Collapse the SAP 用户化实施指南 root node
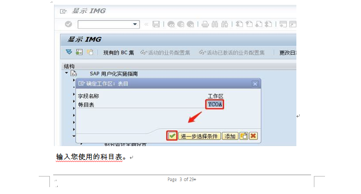 [66, 73]
